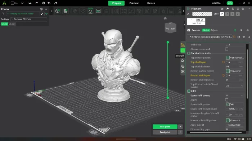This screenshot has width=252, height=141.
Task: Click the Slice plate button
Action: (x=165, y=127)
